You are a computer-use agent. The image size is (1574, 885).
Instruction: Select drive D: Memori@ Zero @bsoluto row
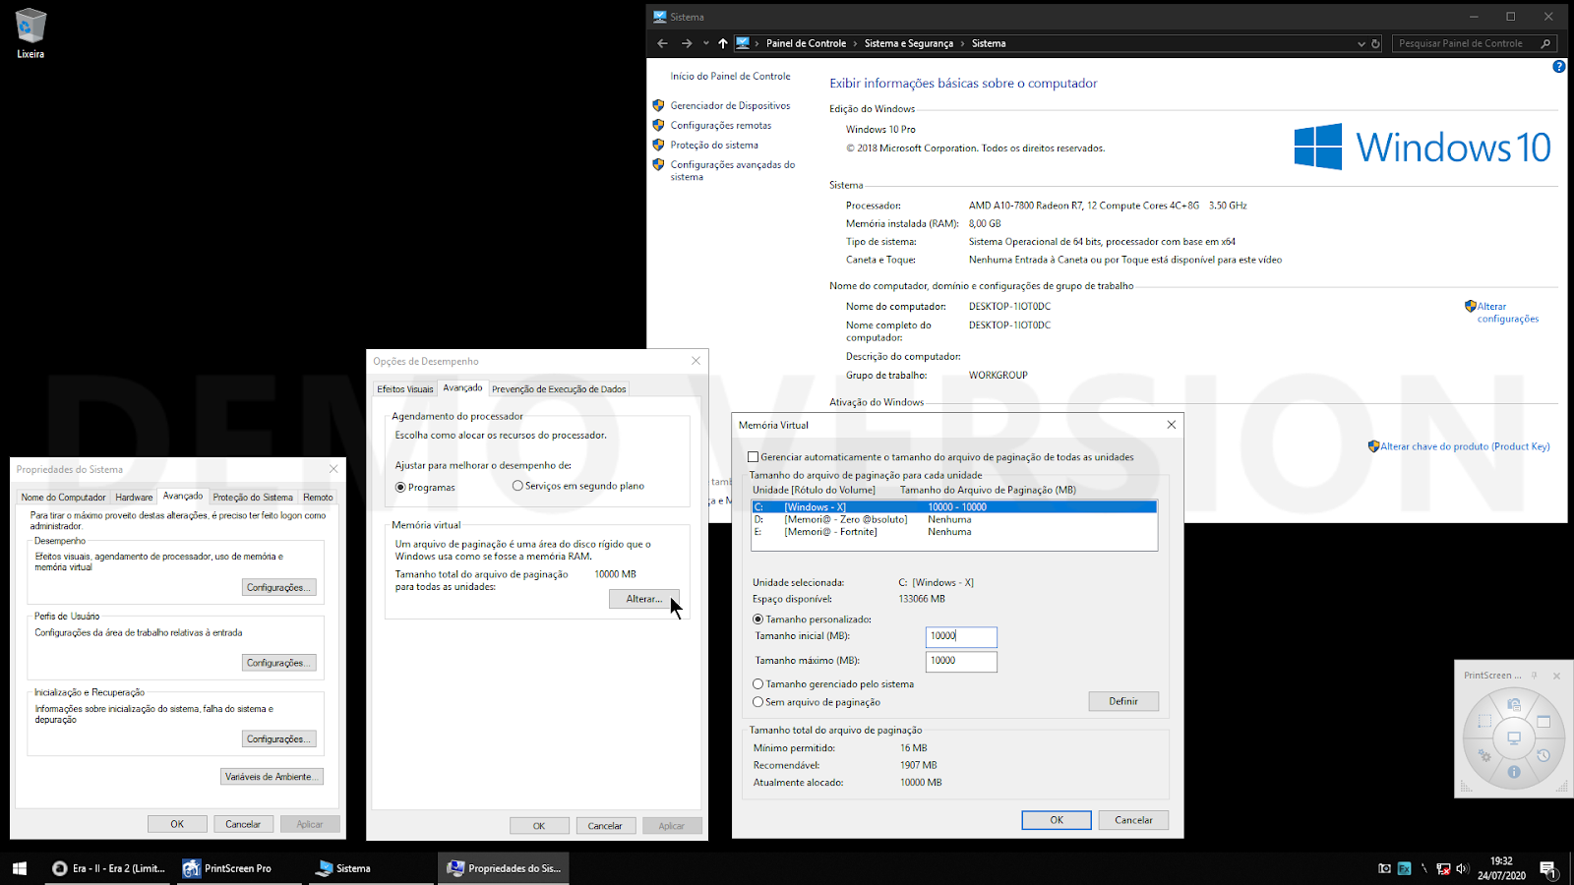954,519
